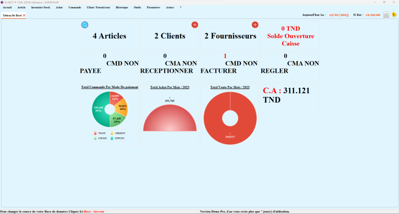Screen dimensions: 399x214
Task: Click the app logo in title bar
Action: (2, 2)
